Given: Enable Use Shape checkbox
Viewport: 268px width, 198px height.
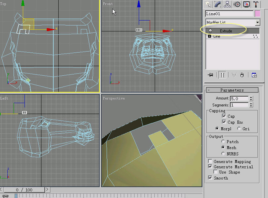Looking at the screenshot, I should tap(215, 172).
